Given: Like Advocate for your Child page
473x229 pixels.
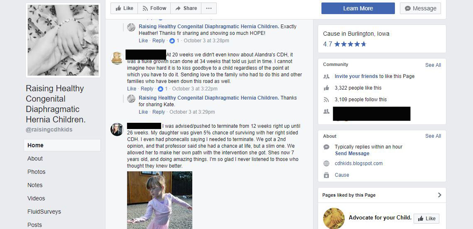Looking at the screenshot, I should pyautogui.click(x=426, y=219).
